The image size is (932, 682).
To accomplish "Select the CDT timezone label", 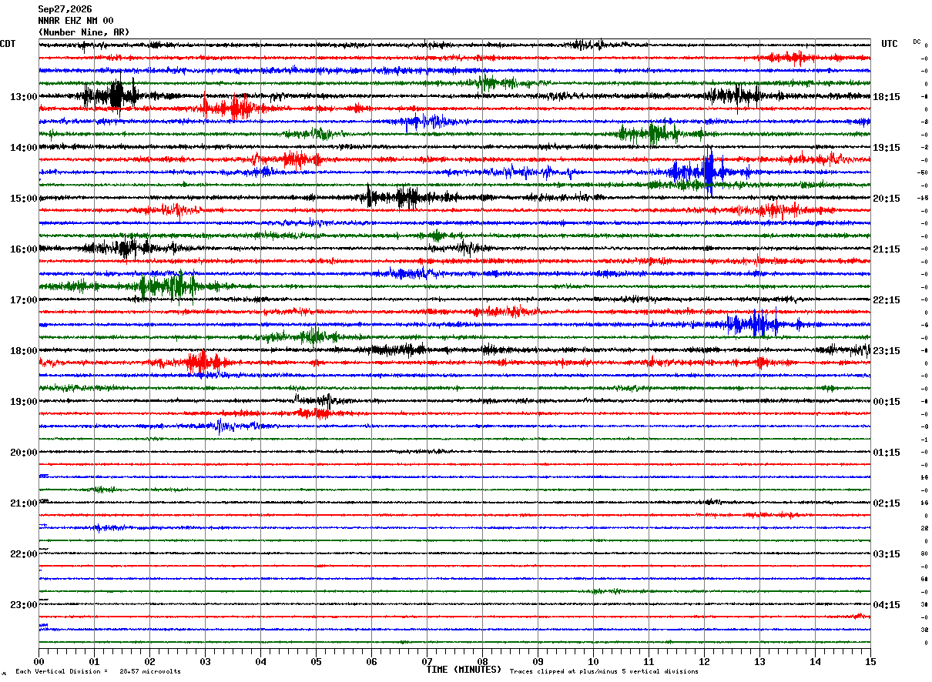I will tap(8, 44).
